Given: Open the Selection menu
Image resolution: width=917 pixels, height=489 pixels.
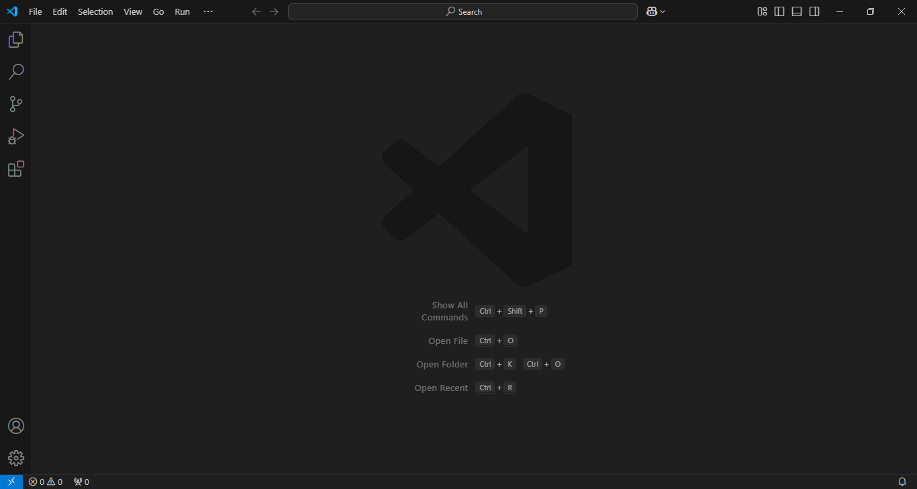Looking at the screenshot, I should point(95,11).
